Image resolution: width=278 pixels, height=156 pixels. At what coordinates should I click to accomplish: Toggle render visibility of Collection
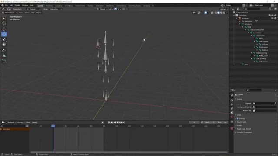[275, 16]
